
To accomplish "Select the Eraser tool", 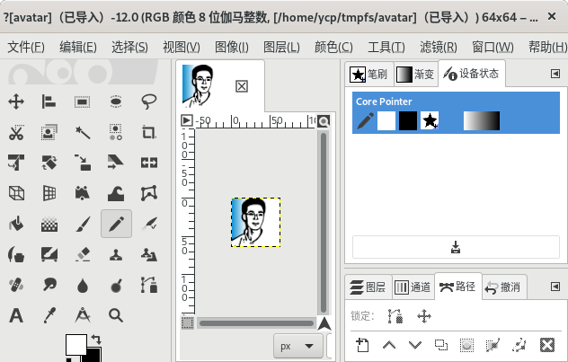I will click(83, 255).
